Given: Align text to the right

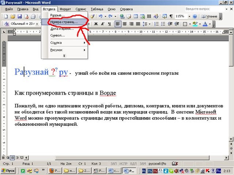Looking at the screenshot, I should click(131, 24).
